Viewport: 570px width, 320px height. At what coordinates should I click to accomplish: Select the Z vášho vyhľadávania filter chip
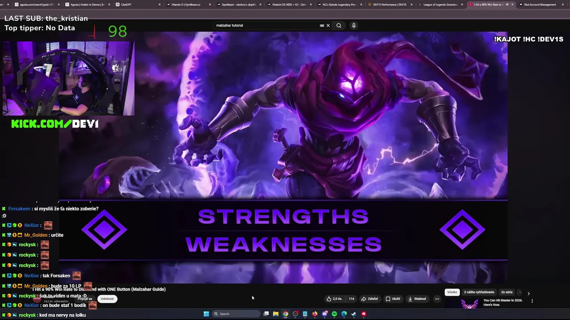pos(479,292)
